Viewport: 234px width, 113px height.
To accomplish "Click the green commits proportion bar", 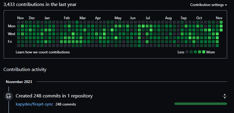I will [x=200, y=104].
